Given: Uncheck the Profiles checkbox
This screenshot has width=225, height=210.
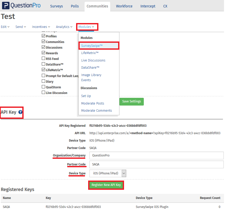Looking at the screenshot, I should pyautogui.click(x=43, y=36).
